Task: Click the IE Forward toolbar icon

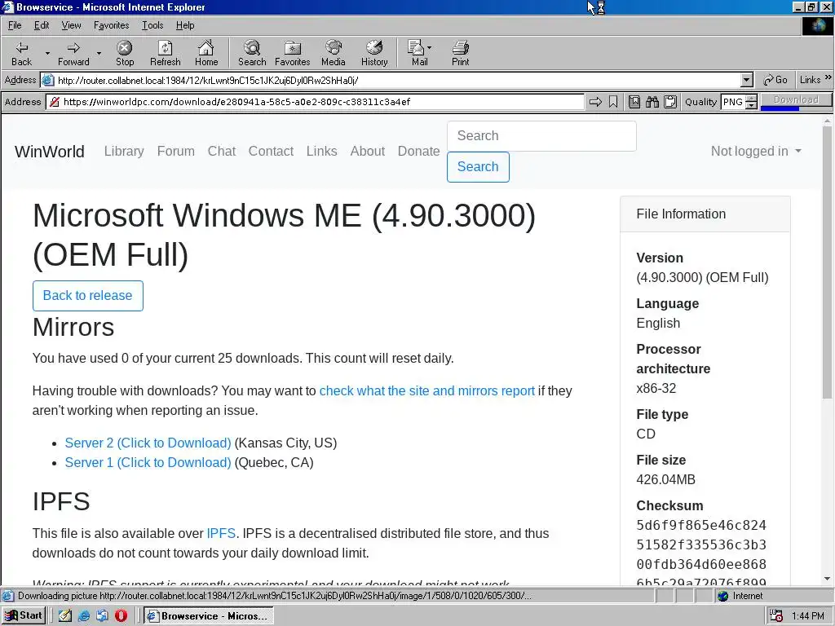Action: (73, 53)
